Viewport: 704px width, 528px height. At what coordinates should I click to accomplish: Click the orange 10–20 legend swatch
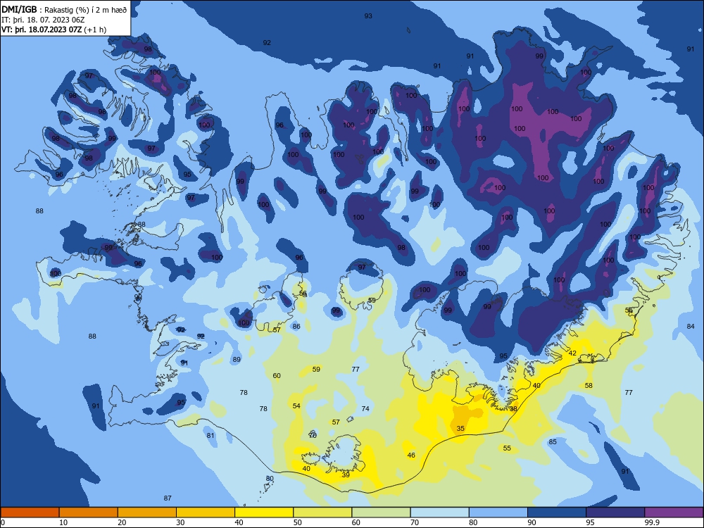coord(89,513)
